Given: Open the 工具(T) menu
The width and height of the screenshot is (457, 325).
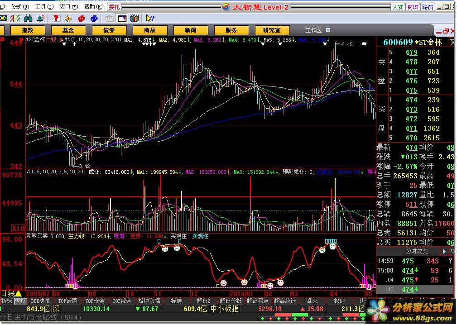Looking at the screenshot, I should [44, 6].
